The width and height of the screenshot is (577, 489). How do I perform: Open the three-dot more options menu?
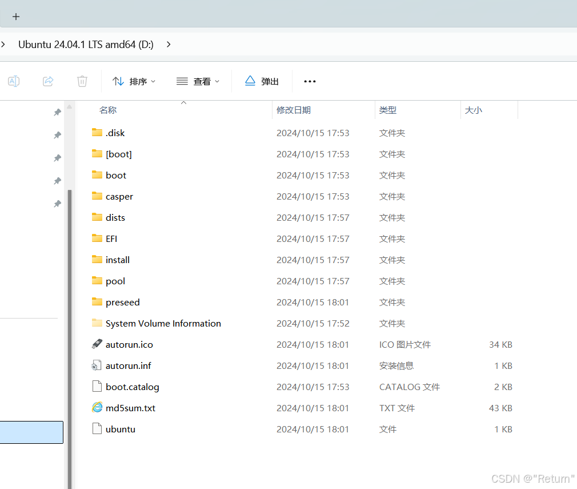pos(310,81)
